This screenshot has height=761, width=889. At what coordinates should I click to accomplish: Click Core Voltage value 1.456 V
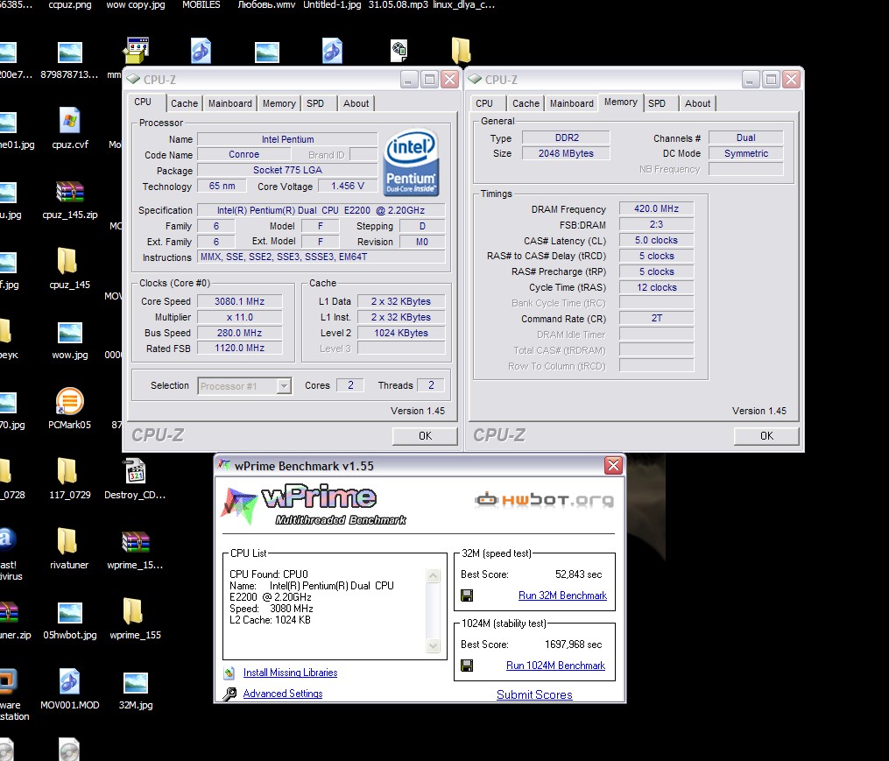point(348,186)
